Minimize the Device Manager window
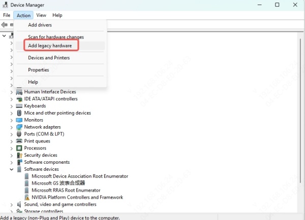This screenshot has height=220, width=305. [259, 5]
